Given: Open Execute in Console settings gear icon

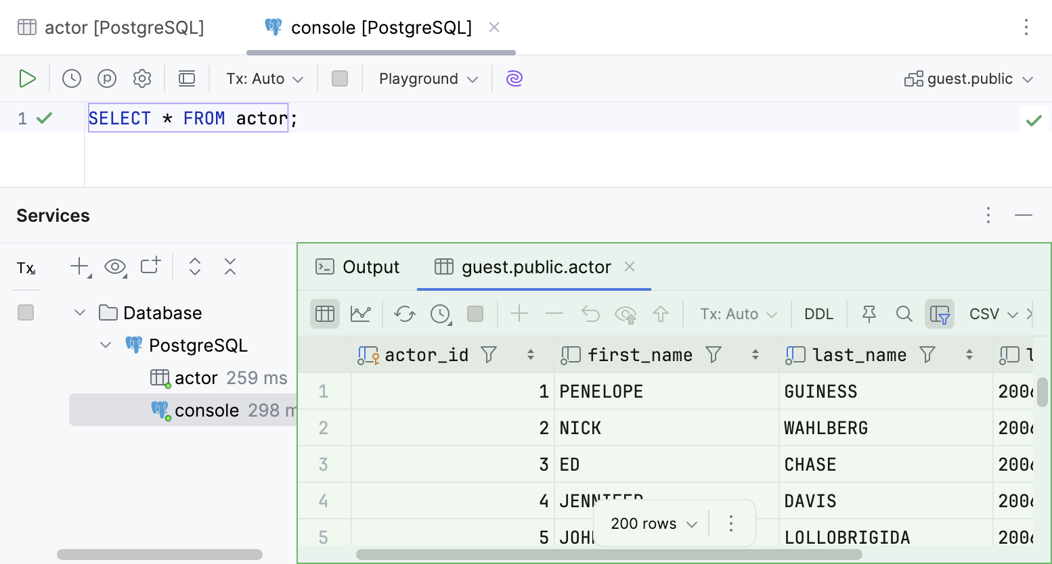Looking at the screenshot, I should tap(142, 78).
